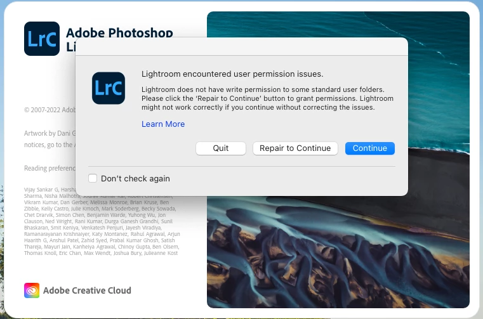Screen dimensions: 483x319
Task: Click the 'Artwork by Dani' credit text
Action: 50,133
